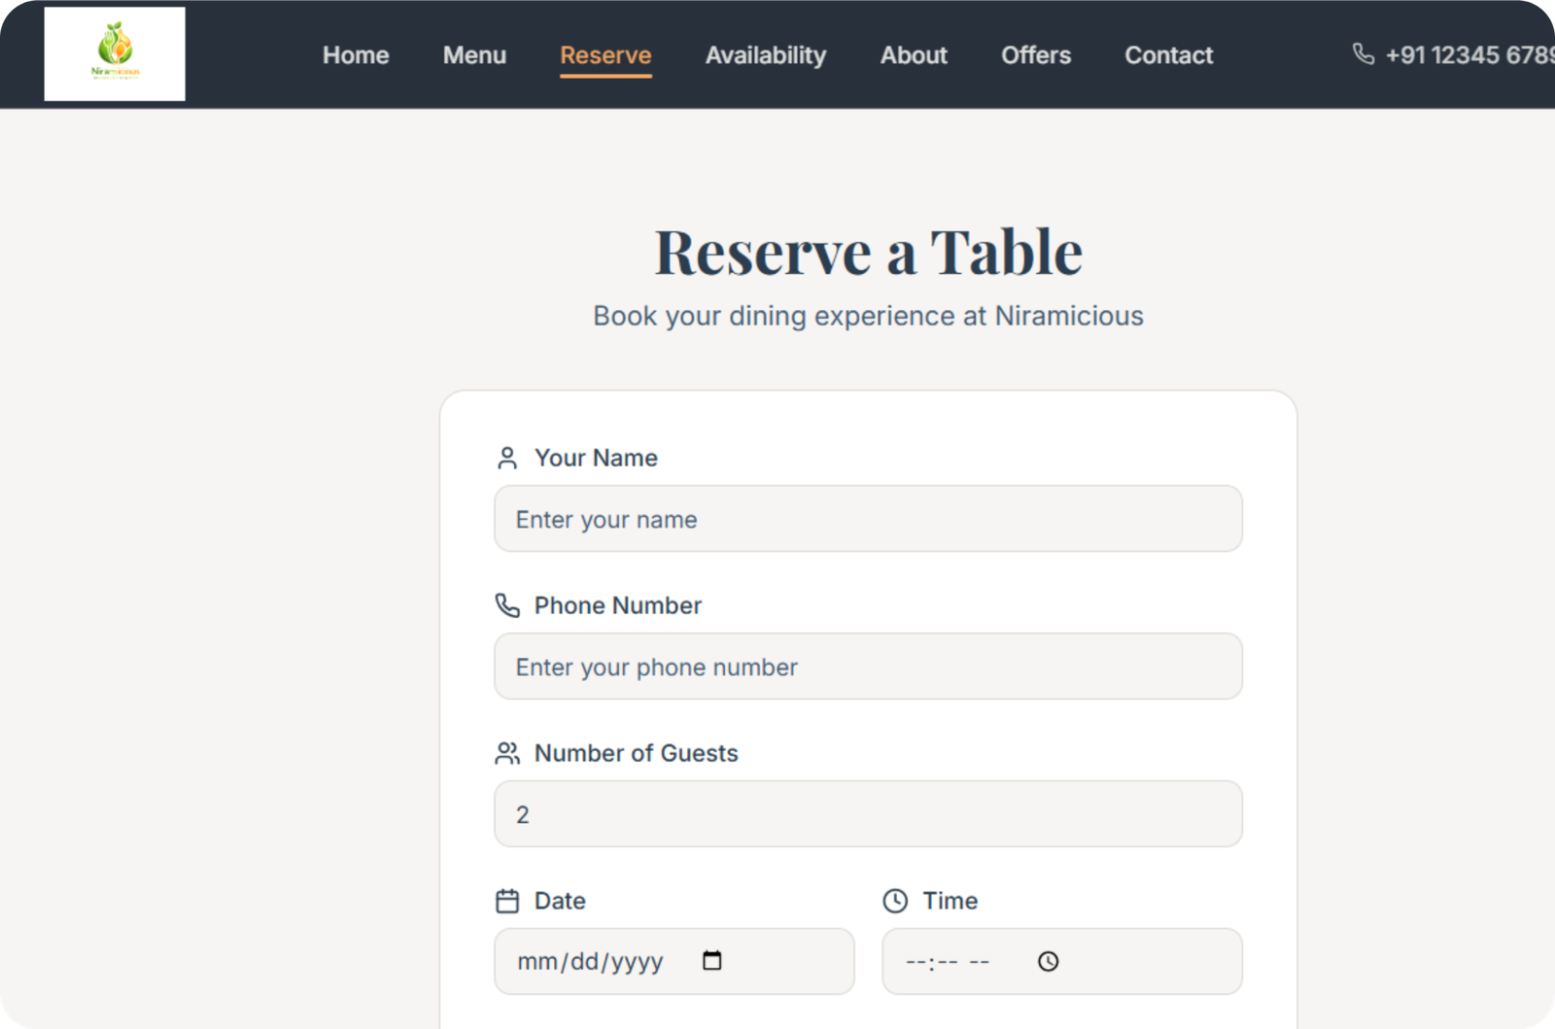The width and height of the screenshot is (1555, 1029).
Task: Navigate to Availability page
Action: point(766,55)
